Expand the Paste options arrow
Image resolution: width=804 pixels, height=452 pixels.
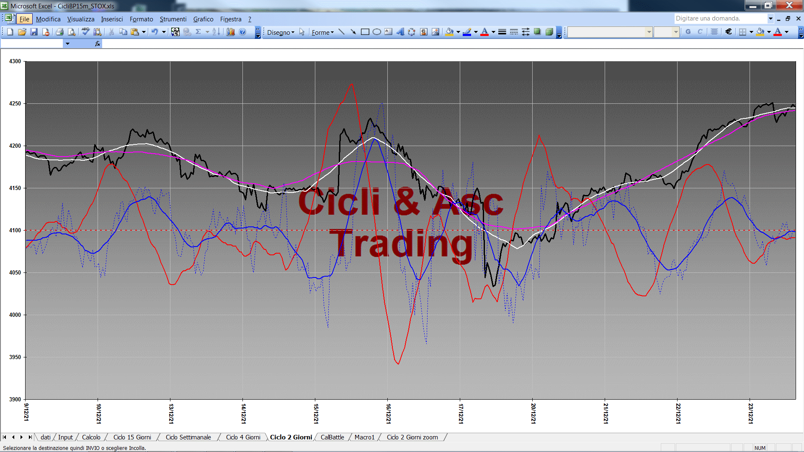point(144,32)
